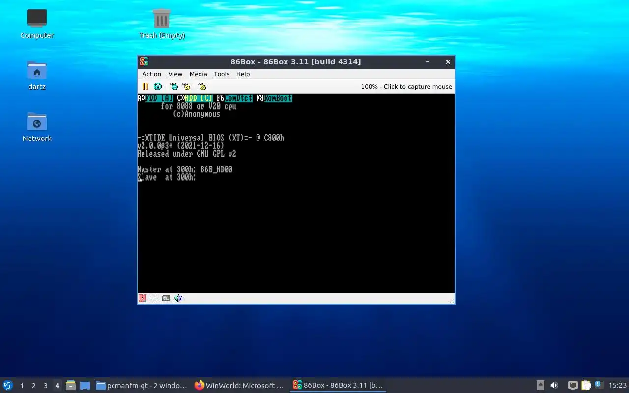Switch to workspace 1

tap(22, 386)
